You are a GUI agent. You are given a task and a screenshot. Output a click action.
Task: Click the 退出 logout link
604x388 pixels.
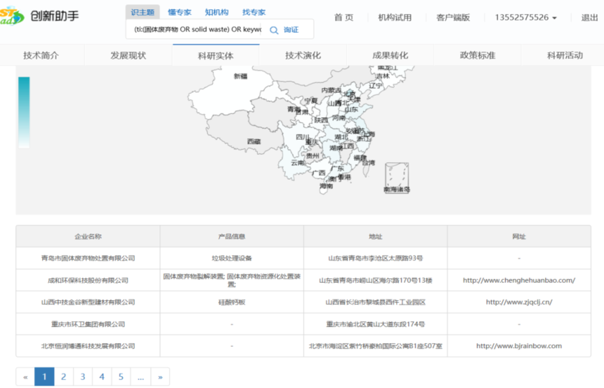click(589, 18)
